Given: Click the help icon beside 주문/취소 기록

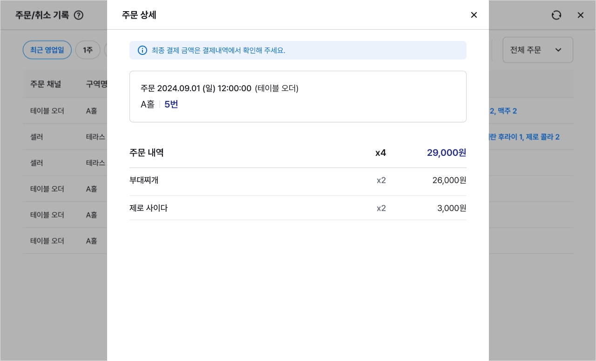Looking at the screenshot, I should tap(79, 15).
